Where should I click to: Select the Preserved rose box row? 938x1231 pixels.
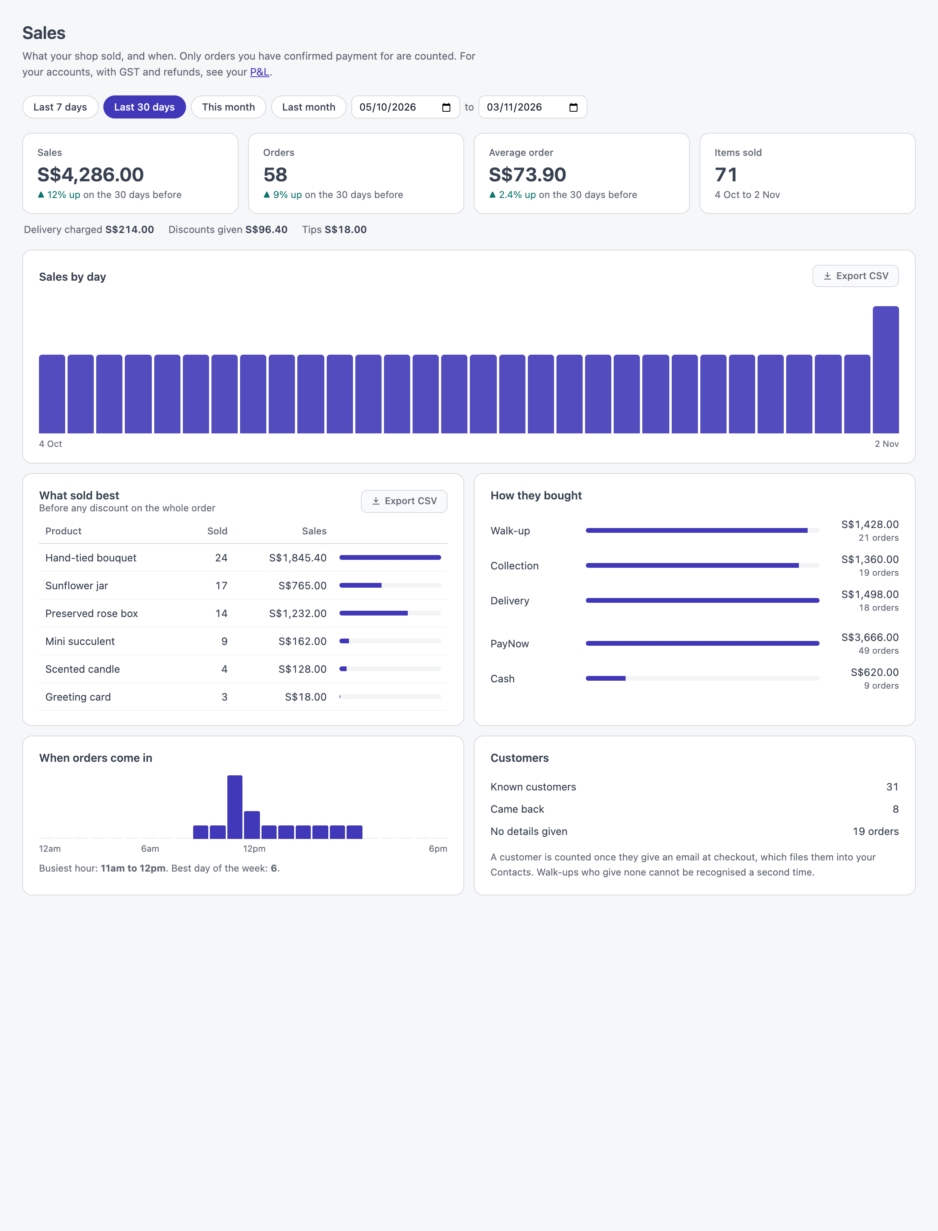point(243,613)
